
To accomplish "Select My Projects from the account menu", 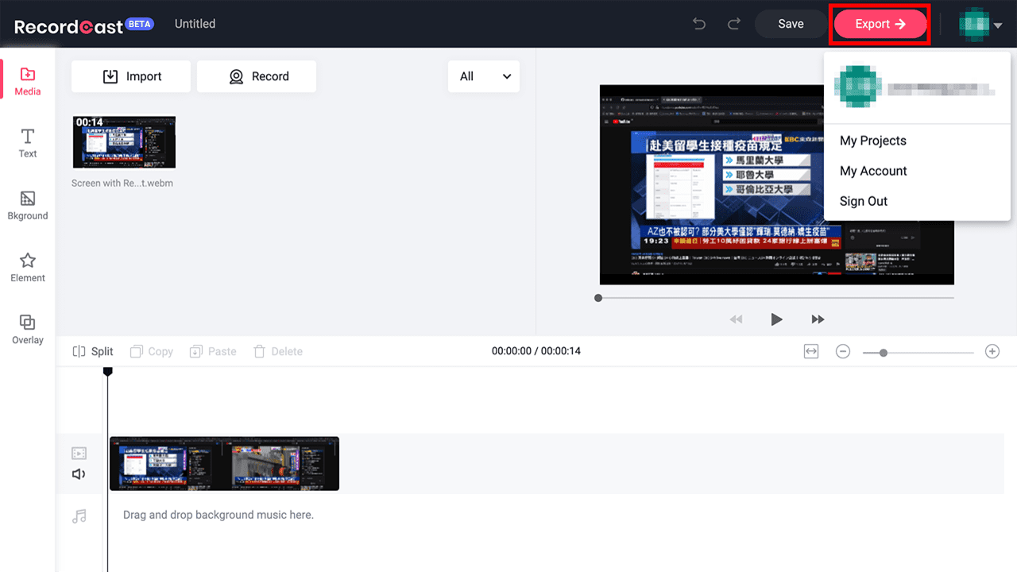I will pos(872,141).
